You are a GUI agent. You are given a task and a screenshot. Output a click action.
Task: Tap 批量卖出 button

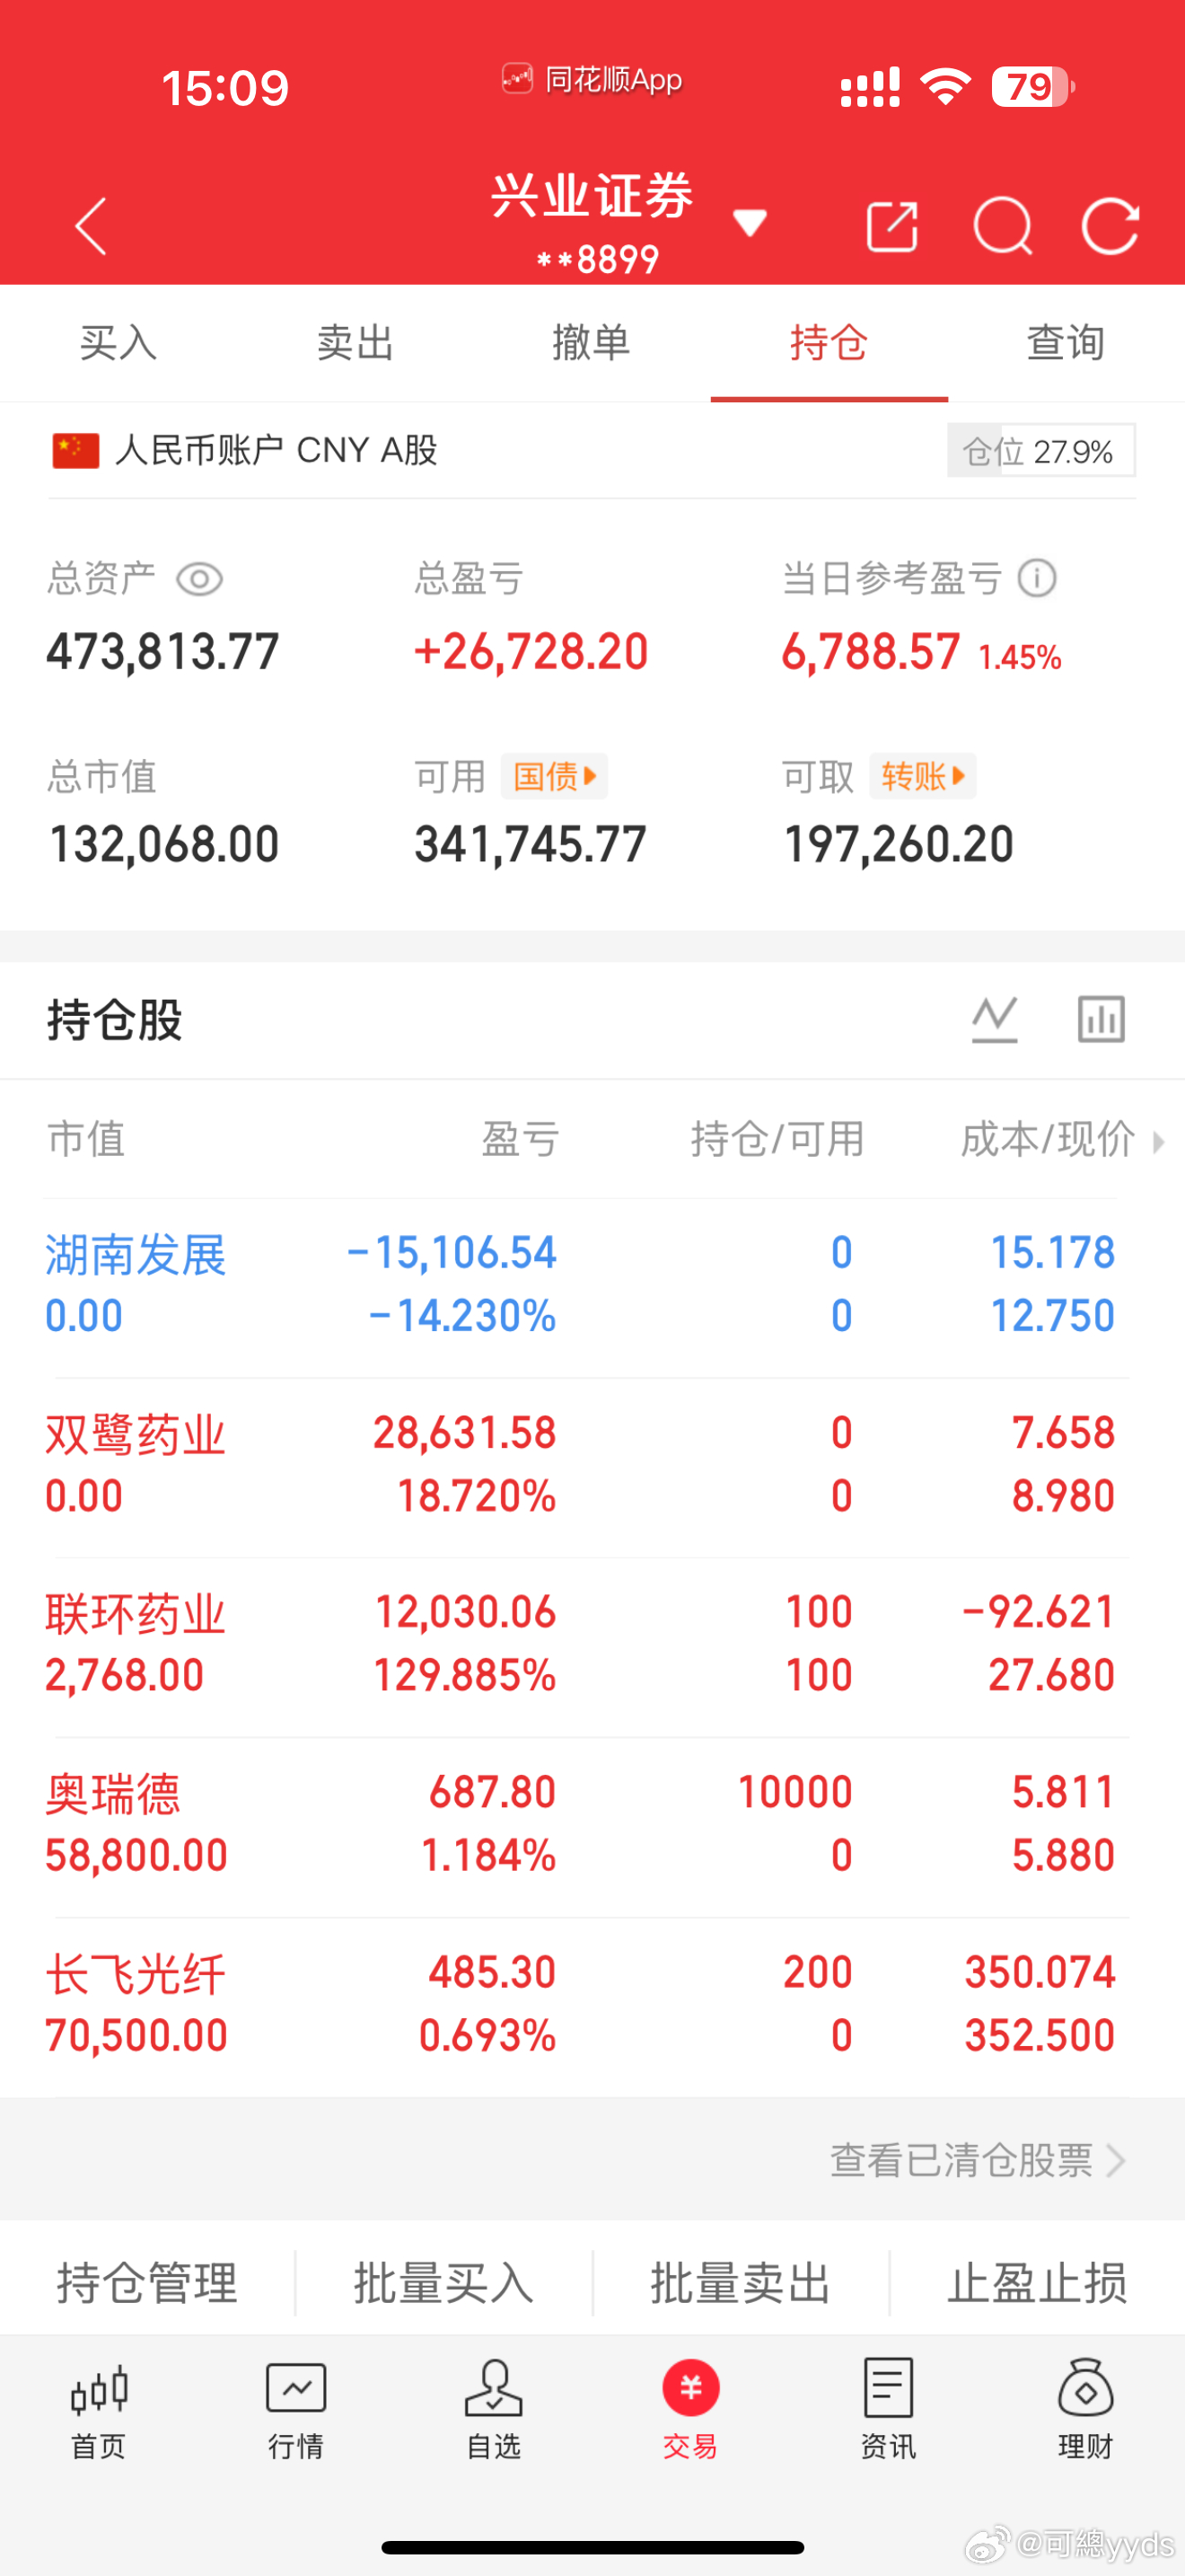click(741, 2283)
